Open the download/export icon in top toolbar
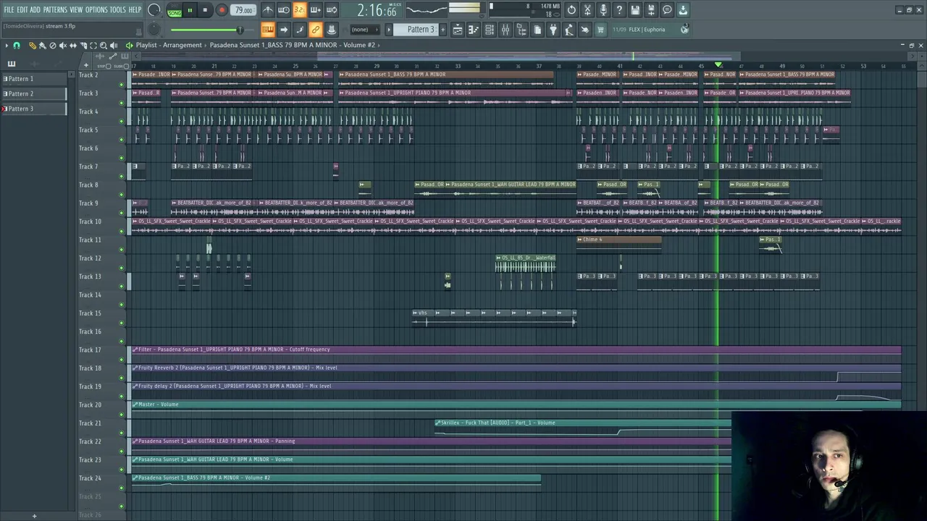Image resolution: width=927 pixels, height=521 pixels. click(x=683, y=10)
